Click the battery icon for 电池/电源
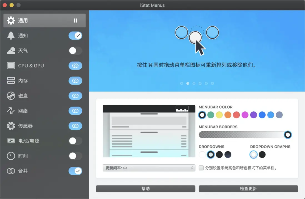Image resolution: width=305 pixels, height=199 pixels. pyautogui.click(x=11, y=141)
